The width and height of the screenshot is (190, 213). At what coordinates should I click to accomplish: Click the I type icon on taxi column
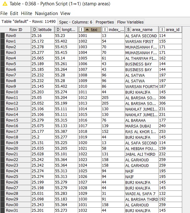pyautogui.click(x=82, y=29)
